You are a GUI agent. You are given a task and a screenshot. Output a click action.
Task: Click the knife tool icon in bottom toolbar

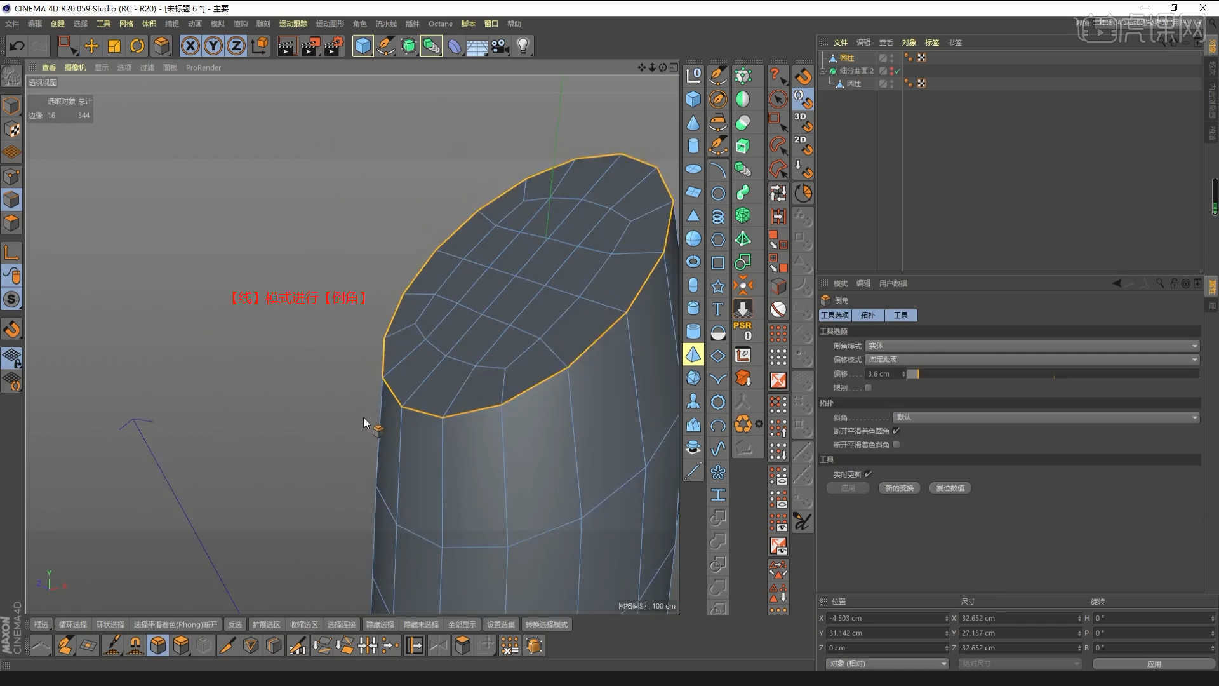pos(227,646)
